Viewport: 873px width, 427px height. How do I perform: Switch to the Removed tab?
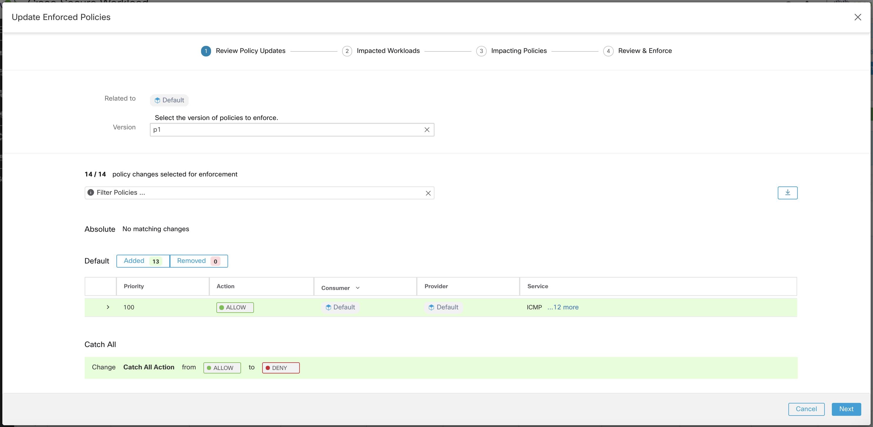point(199,261)
